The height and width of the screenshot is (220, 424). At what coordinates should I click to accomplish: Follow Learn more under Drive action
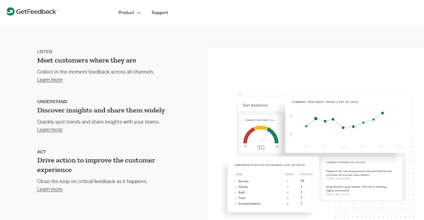coord(50,189)
